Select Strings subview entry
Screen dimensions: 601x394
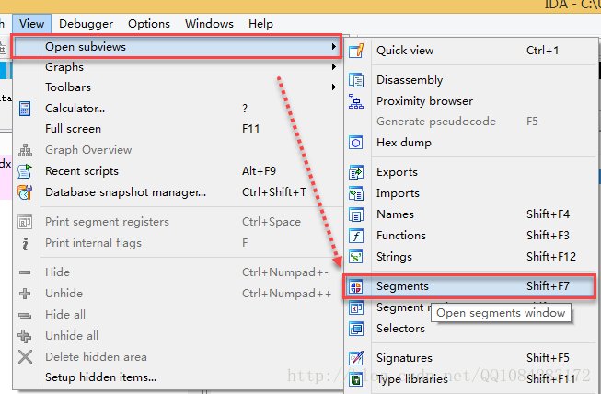point(471,257)
